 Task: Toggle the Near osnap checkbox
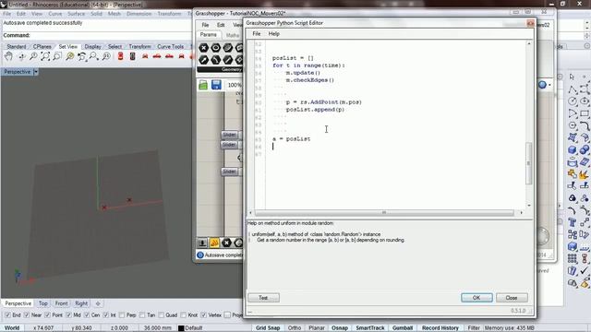27,315
